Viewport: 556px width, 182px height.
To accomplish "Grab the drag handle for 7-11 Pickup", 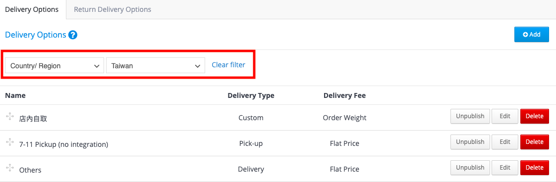I will click(x=10, y=142).
